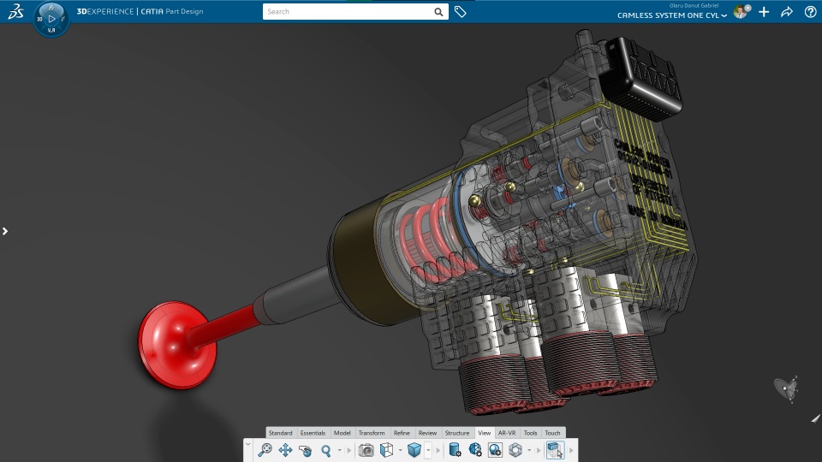Open dropdown beside hexagon quality icon

pos(529,451)
